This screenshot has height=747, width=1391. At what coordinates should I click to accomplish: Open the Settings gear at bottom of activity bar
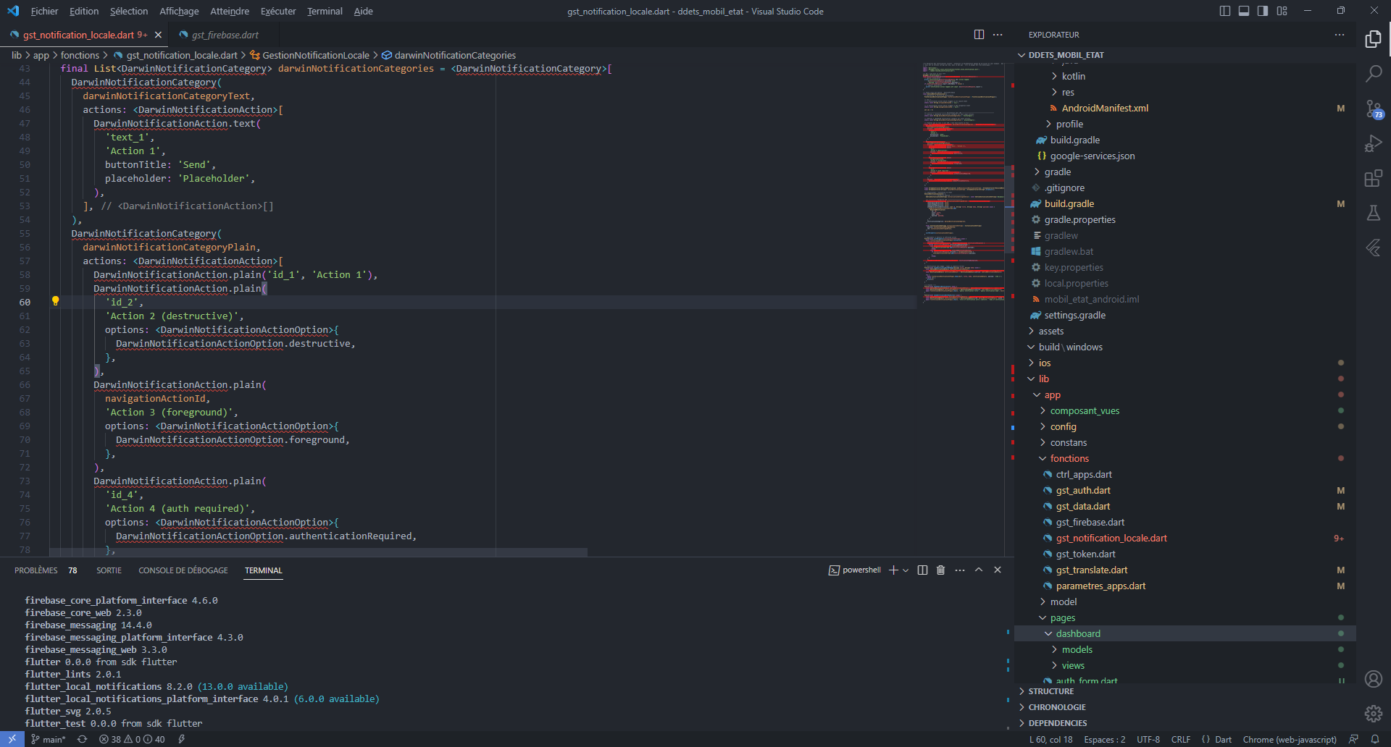coord(1373,714)
